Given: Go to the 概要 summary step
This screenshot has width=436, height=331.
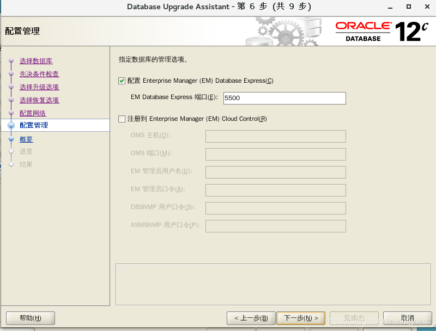Looking at the screenshot, I should (x=26, y=139).
